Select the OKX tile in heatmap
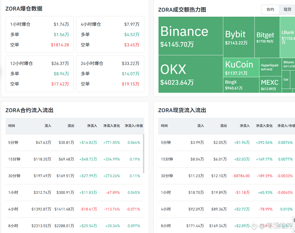Image resolution: width=295 pixels, height=233 pixels. click(190, 74)
